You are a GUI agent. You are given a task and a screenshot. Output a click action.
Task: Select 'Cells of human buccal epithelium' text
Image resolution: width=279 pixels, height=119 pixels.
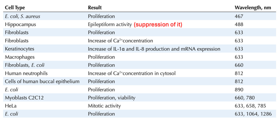tap(42, 81)
